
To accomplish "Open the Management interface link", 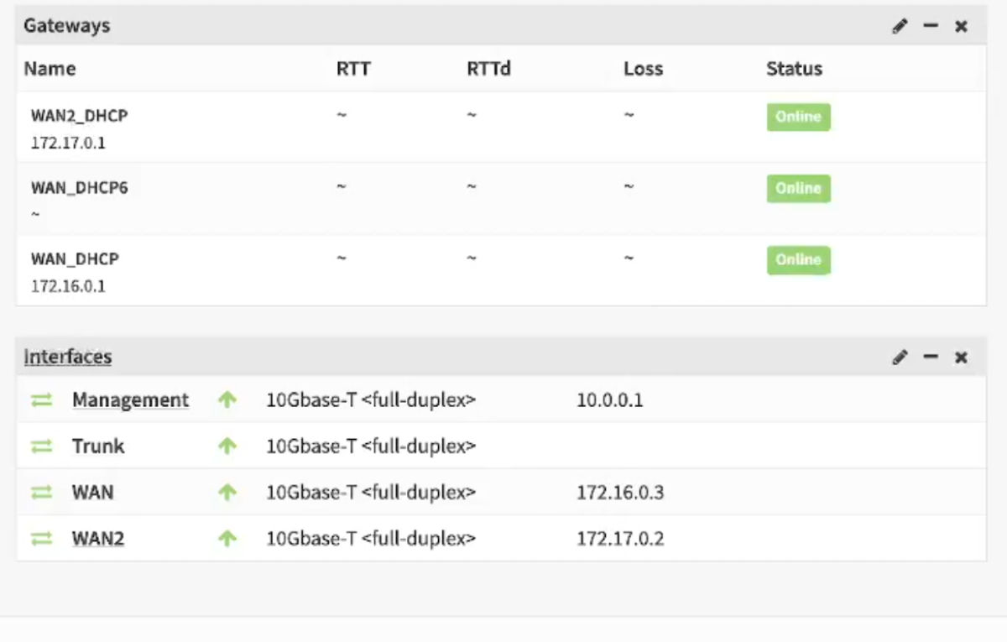I will pyautogui.click(x=130, y=400).
